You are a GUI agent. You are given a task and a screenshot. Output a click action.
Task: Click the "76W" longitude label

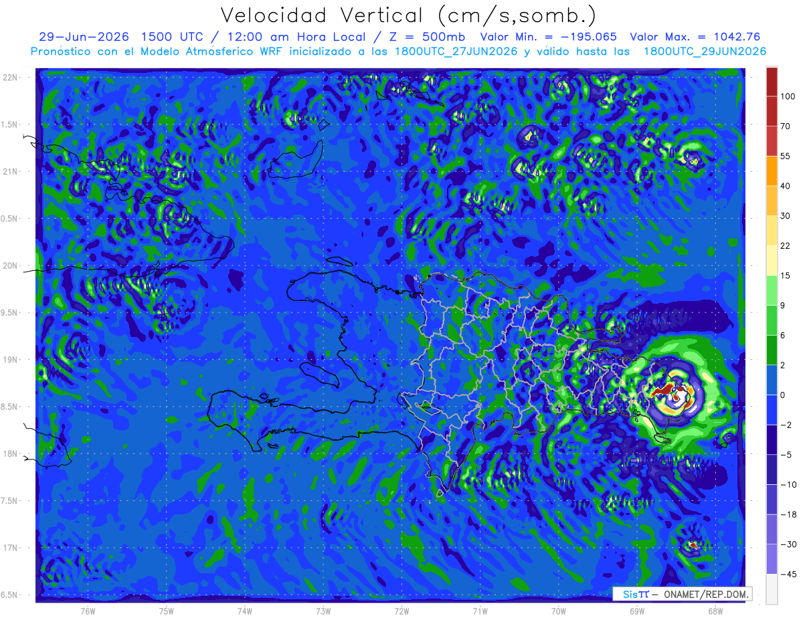point(88,611)
